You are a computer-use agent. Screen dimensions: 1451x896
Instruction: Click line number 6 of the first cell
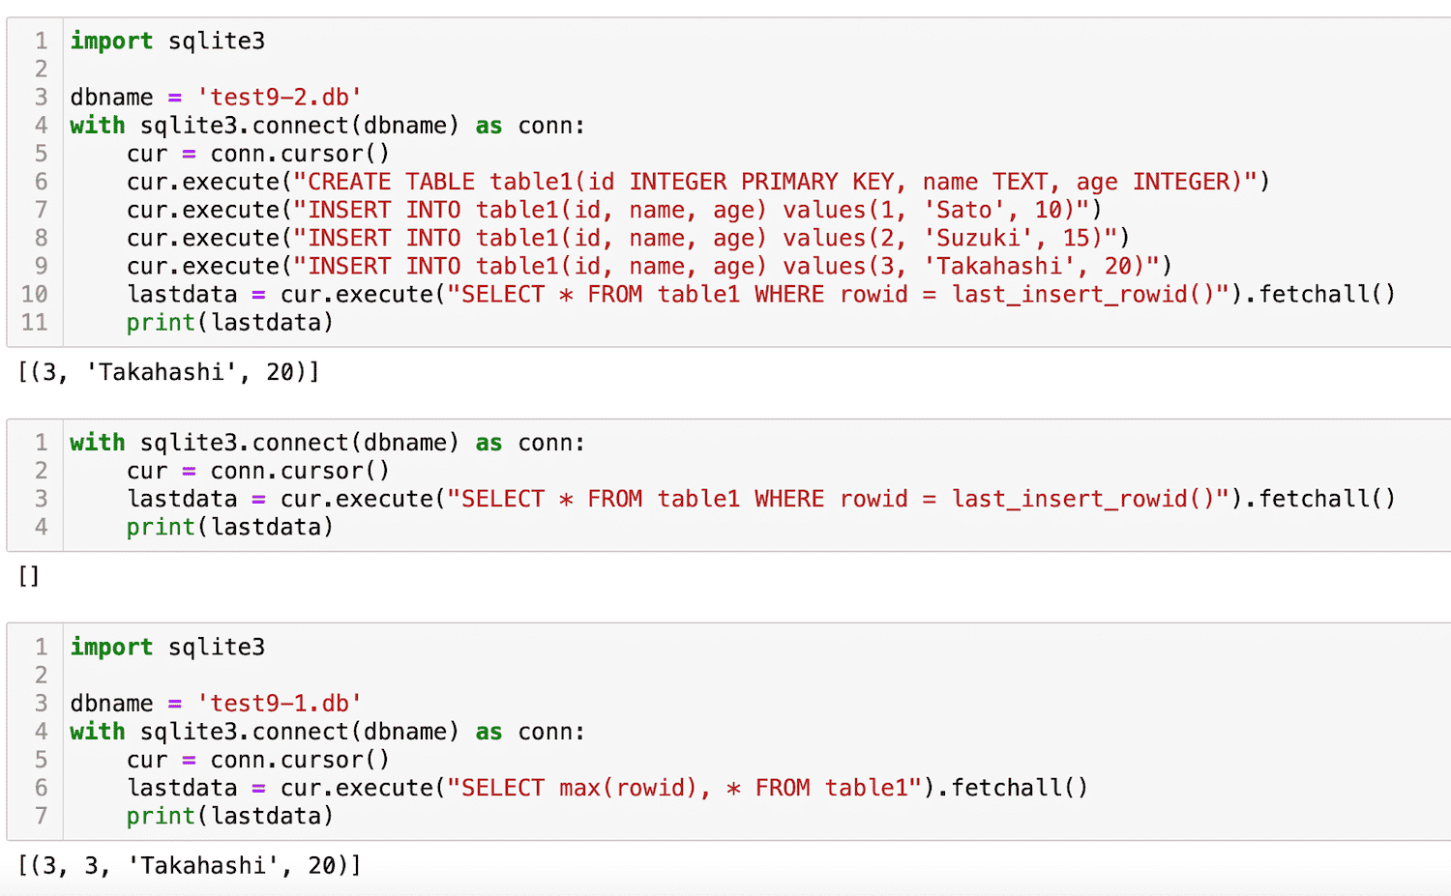coord(41,182)
